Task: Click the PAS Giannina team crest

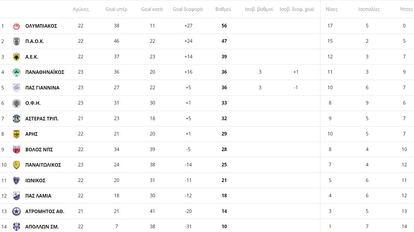Action: click(x=17, y=88)
